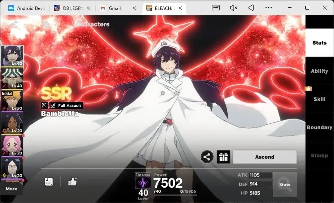Expand the More characters list
This screenshot has height=203, width=334.
pos(11,189)
